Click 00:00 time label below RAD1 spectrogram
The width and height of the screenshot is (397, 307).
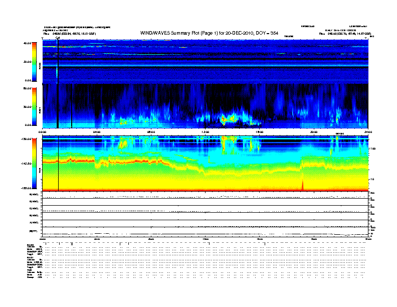[42, 132]
